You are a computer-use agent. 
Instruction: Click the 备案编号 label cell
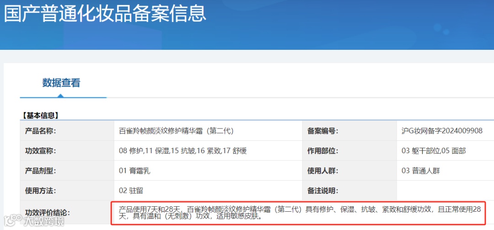click(349, 131)
